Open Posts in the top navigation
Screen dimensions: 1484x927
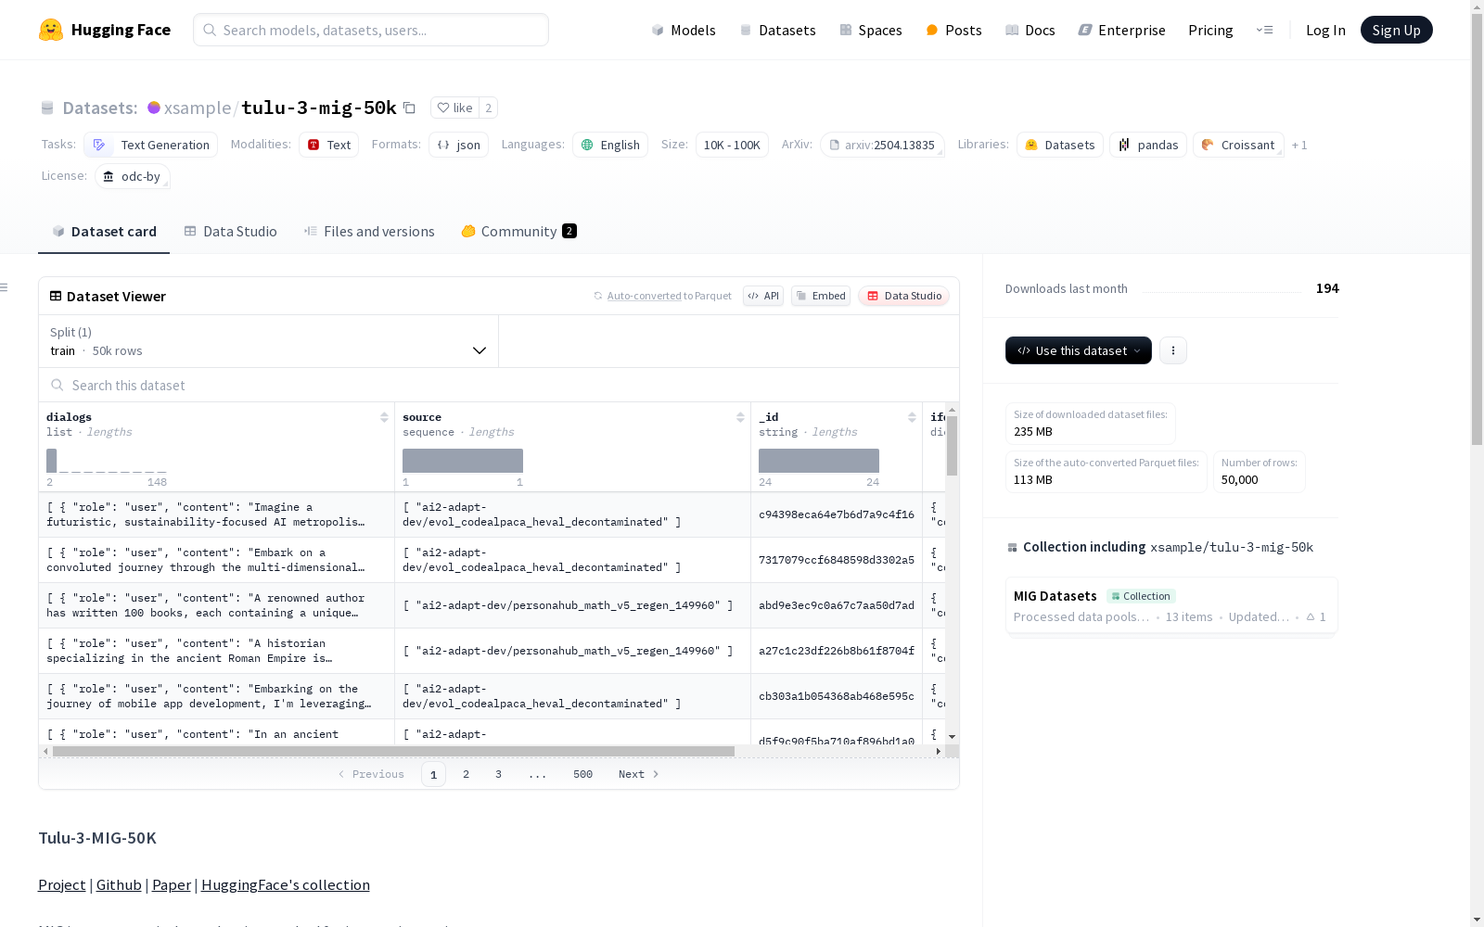[x=953, y=30]
